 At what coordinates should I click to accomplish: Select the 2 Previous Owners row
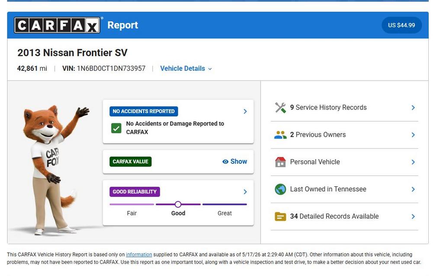[344, 135]
